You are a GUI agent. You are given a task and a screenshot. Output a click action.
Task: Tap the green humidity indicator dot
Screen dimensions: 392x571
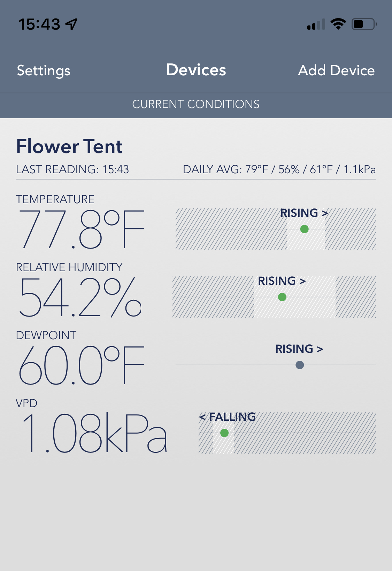point(282,297)
